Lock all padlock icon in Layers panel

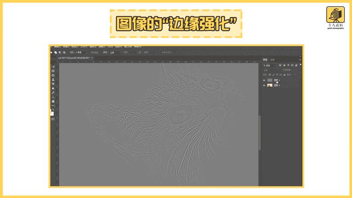click(284, 75)
